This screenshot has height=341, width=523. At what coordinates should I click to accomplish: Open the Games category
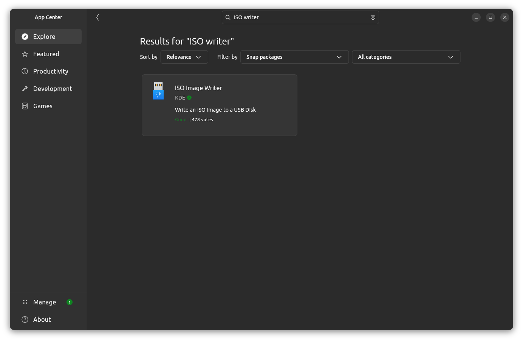(x=48, y=106)
